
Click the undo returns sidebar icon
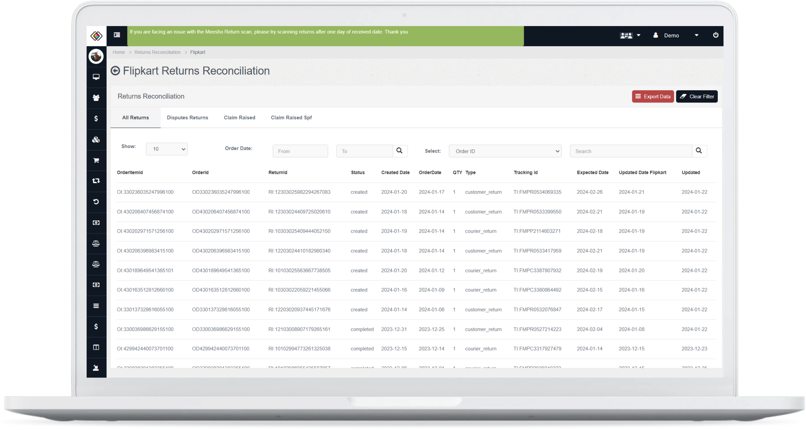click(96, 202)
